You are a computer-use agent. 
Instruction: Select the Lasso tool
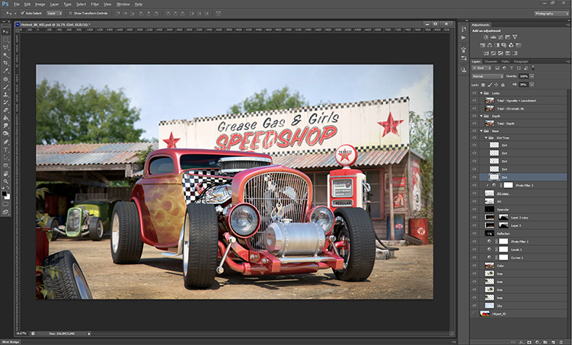5,47
